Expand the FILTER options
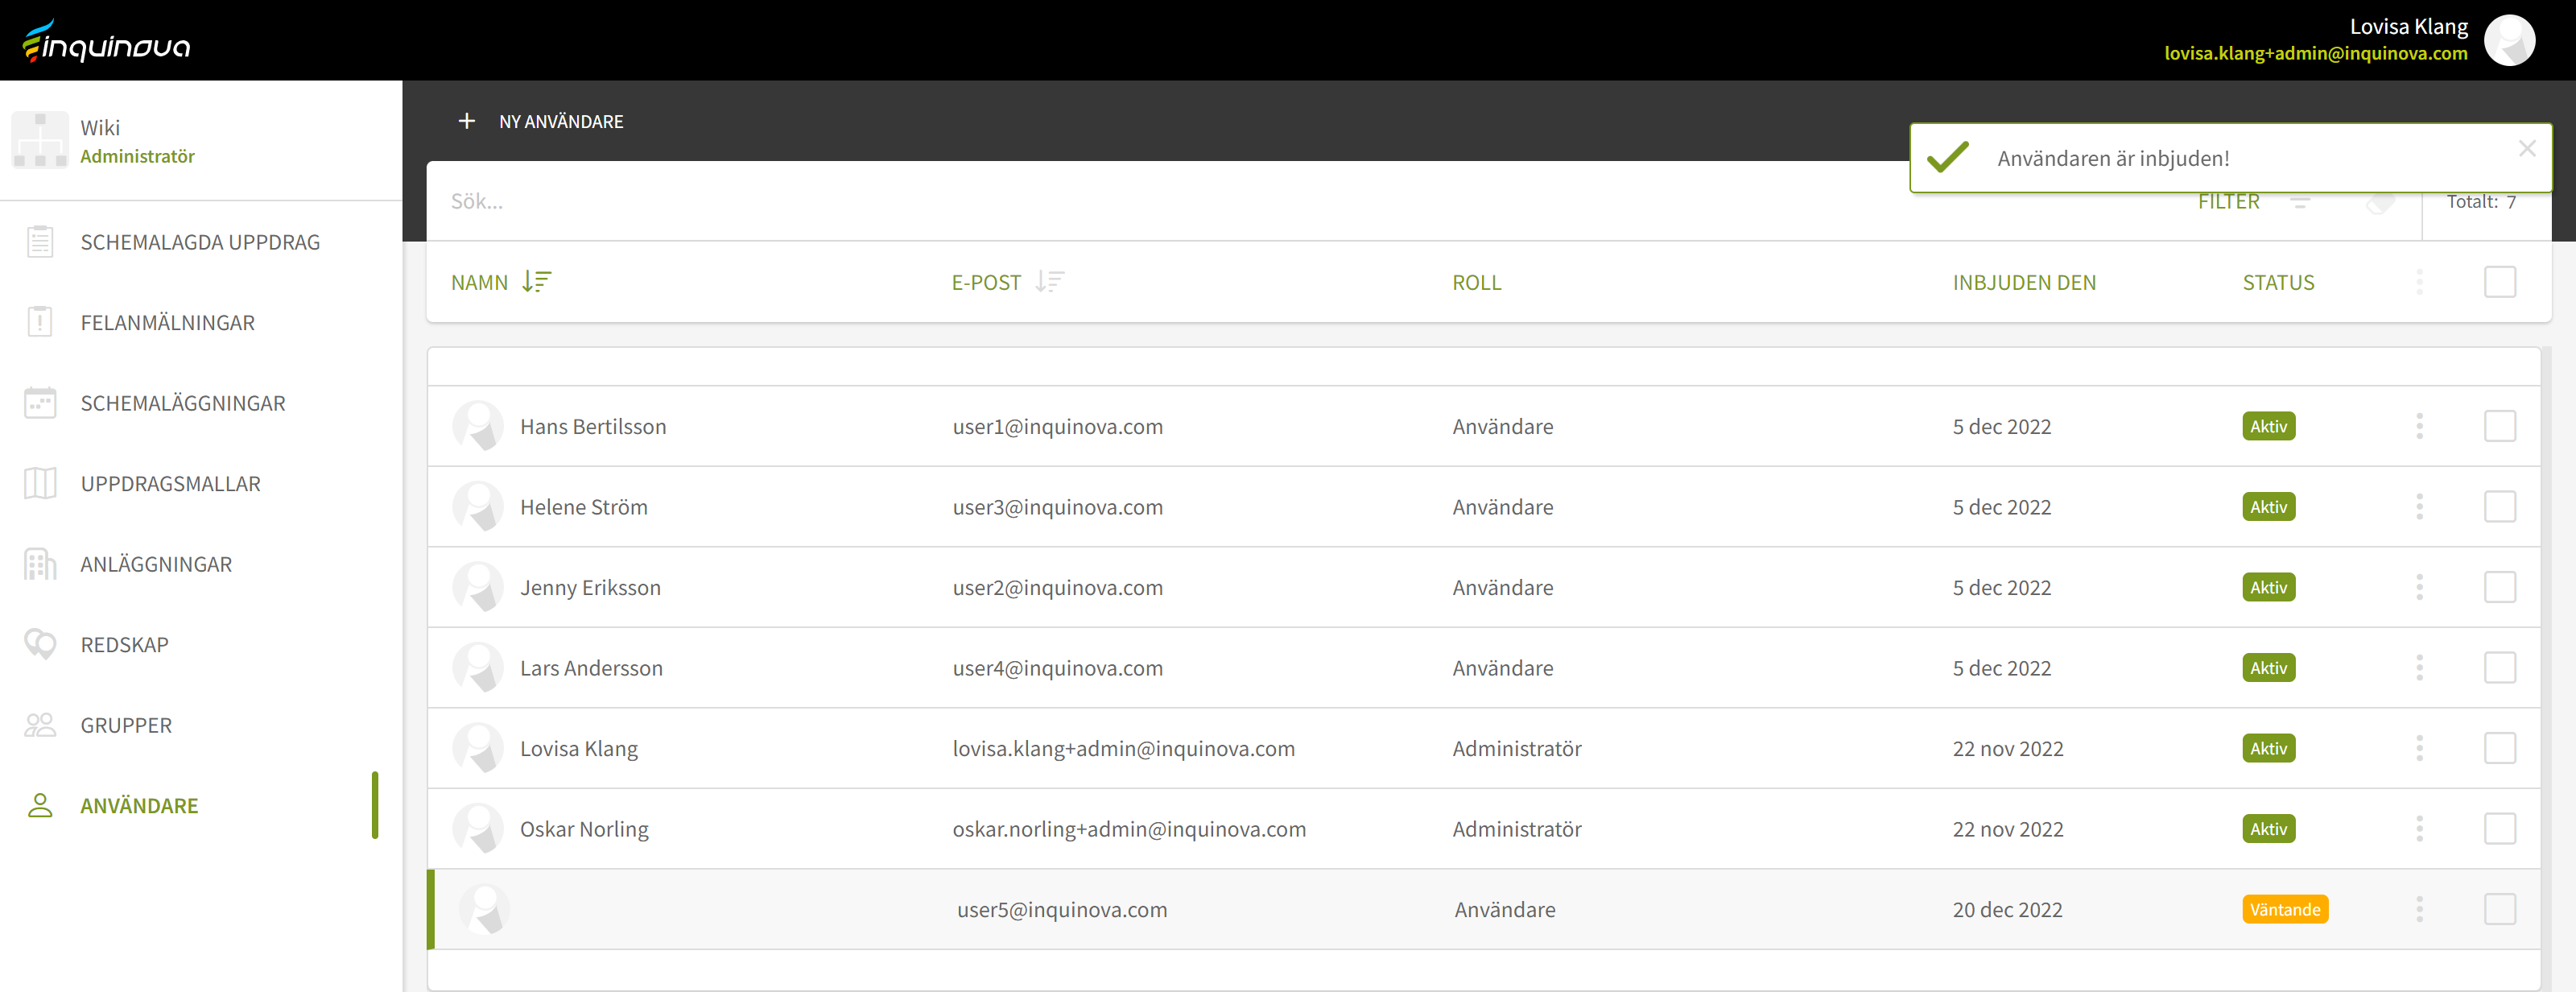 [x=2228, y=202]
